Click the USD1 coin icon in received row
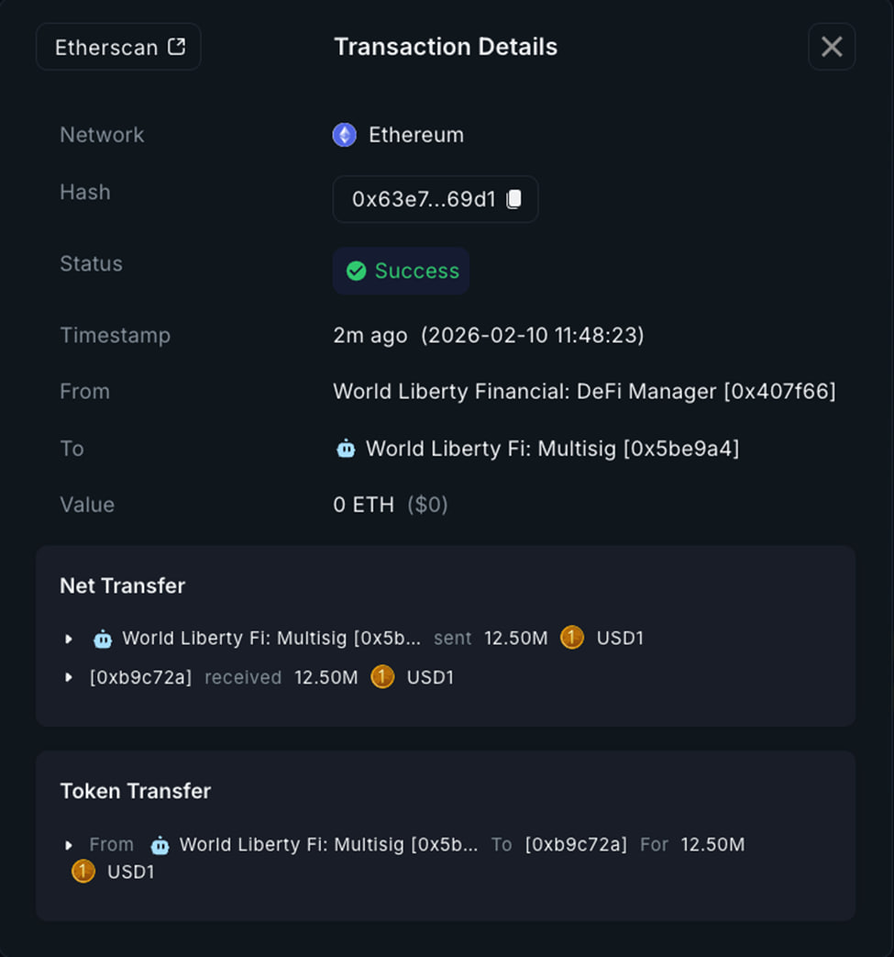The height and width of the screenshot is (957, 894). [382, 677]
